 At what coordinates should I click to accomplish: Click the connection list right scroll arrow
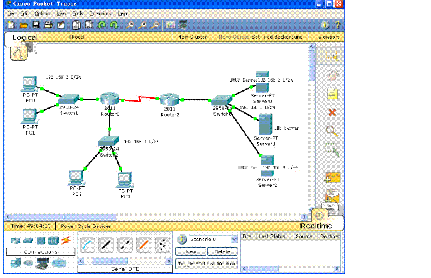point(168,261)
